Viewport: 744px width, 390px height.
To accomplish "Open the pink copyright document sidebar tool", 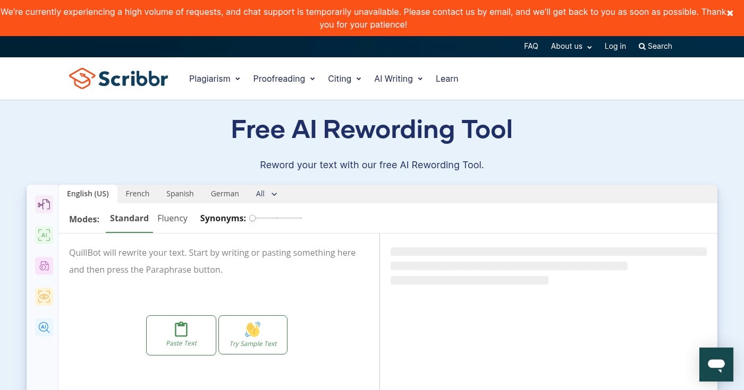I will tap(44, 266).
